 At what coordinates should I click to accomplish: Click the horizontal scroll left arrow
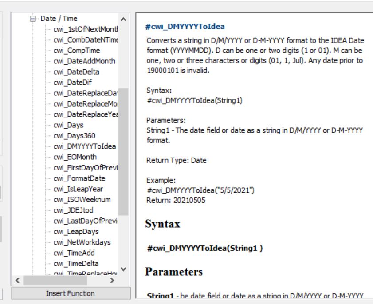click(17, 280)
